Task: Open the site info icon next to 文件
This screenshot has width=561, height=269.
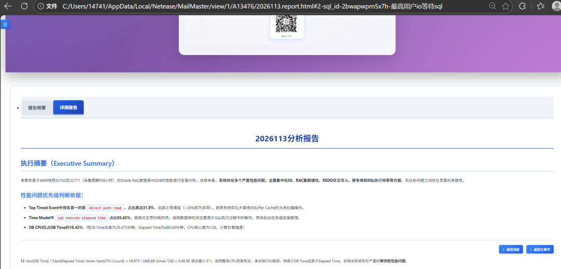Action: [x=41, y=6]
